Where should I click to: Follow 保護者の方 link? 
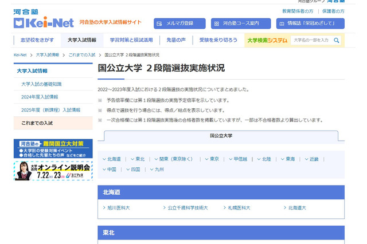pos(333,11)
